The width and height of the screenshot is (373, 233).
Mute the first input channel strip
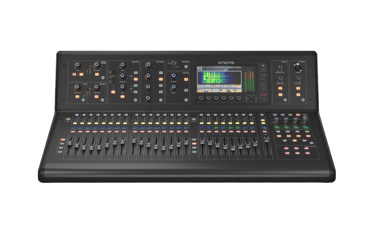pyautogui.click(x=73, y=132)
